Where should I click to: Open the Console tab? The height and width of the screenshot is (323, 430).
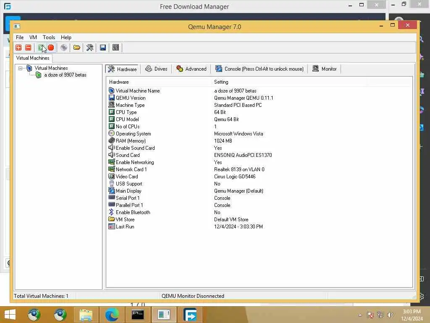coord(260,69)
